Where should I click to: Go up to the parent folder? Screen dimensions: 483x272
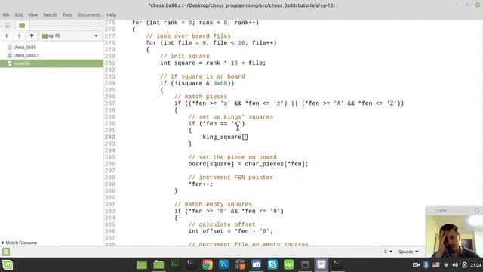tap(32, 36)
